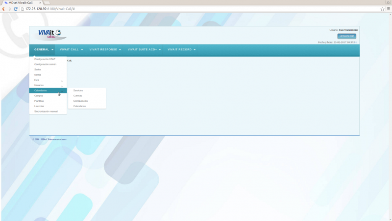The width and height of the screenshot is (392, 221).
Task: Expand the Usuarios submenu arrow
Action: [x=62, y=87]
